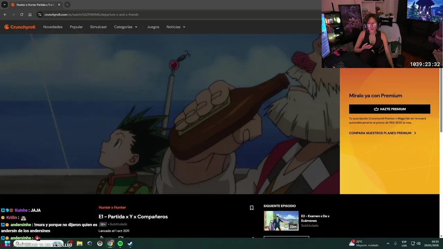
Task: Click the browser home icon
Action: click(x=30, y=15)
